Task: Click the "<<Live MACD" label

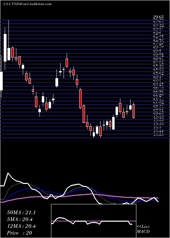Action: pos(143,229)
